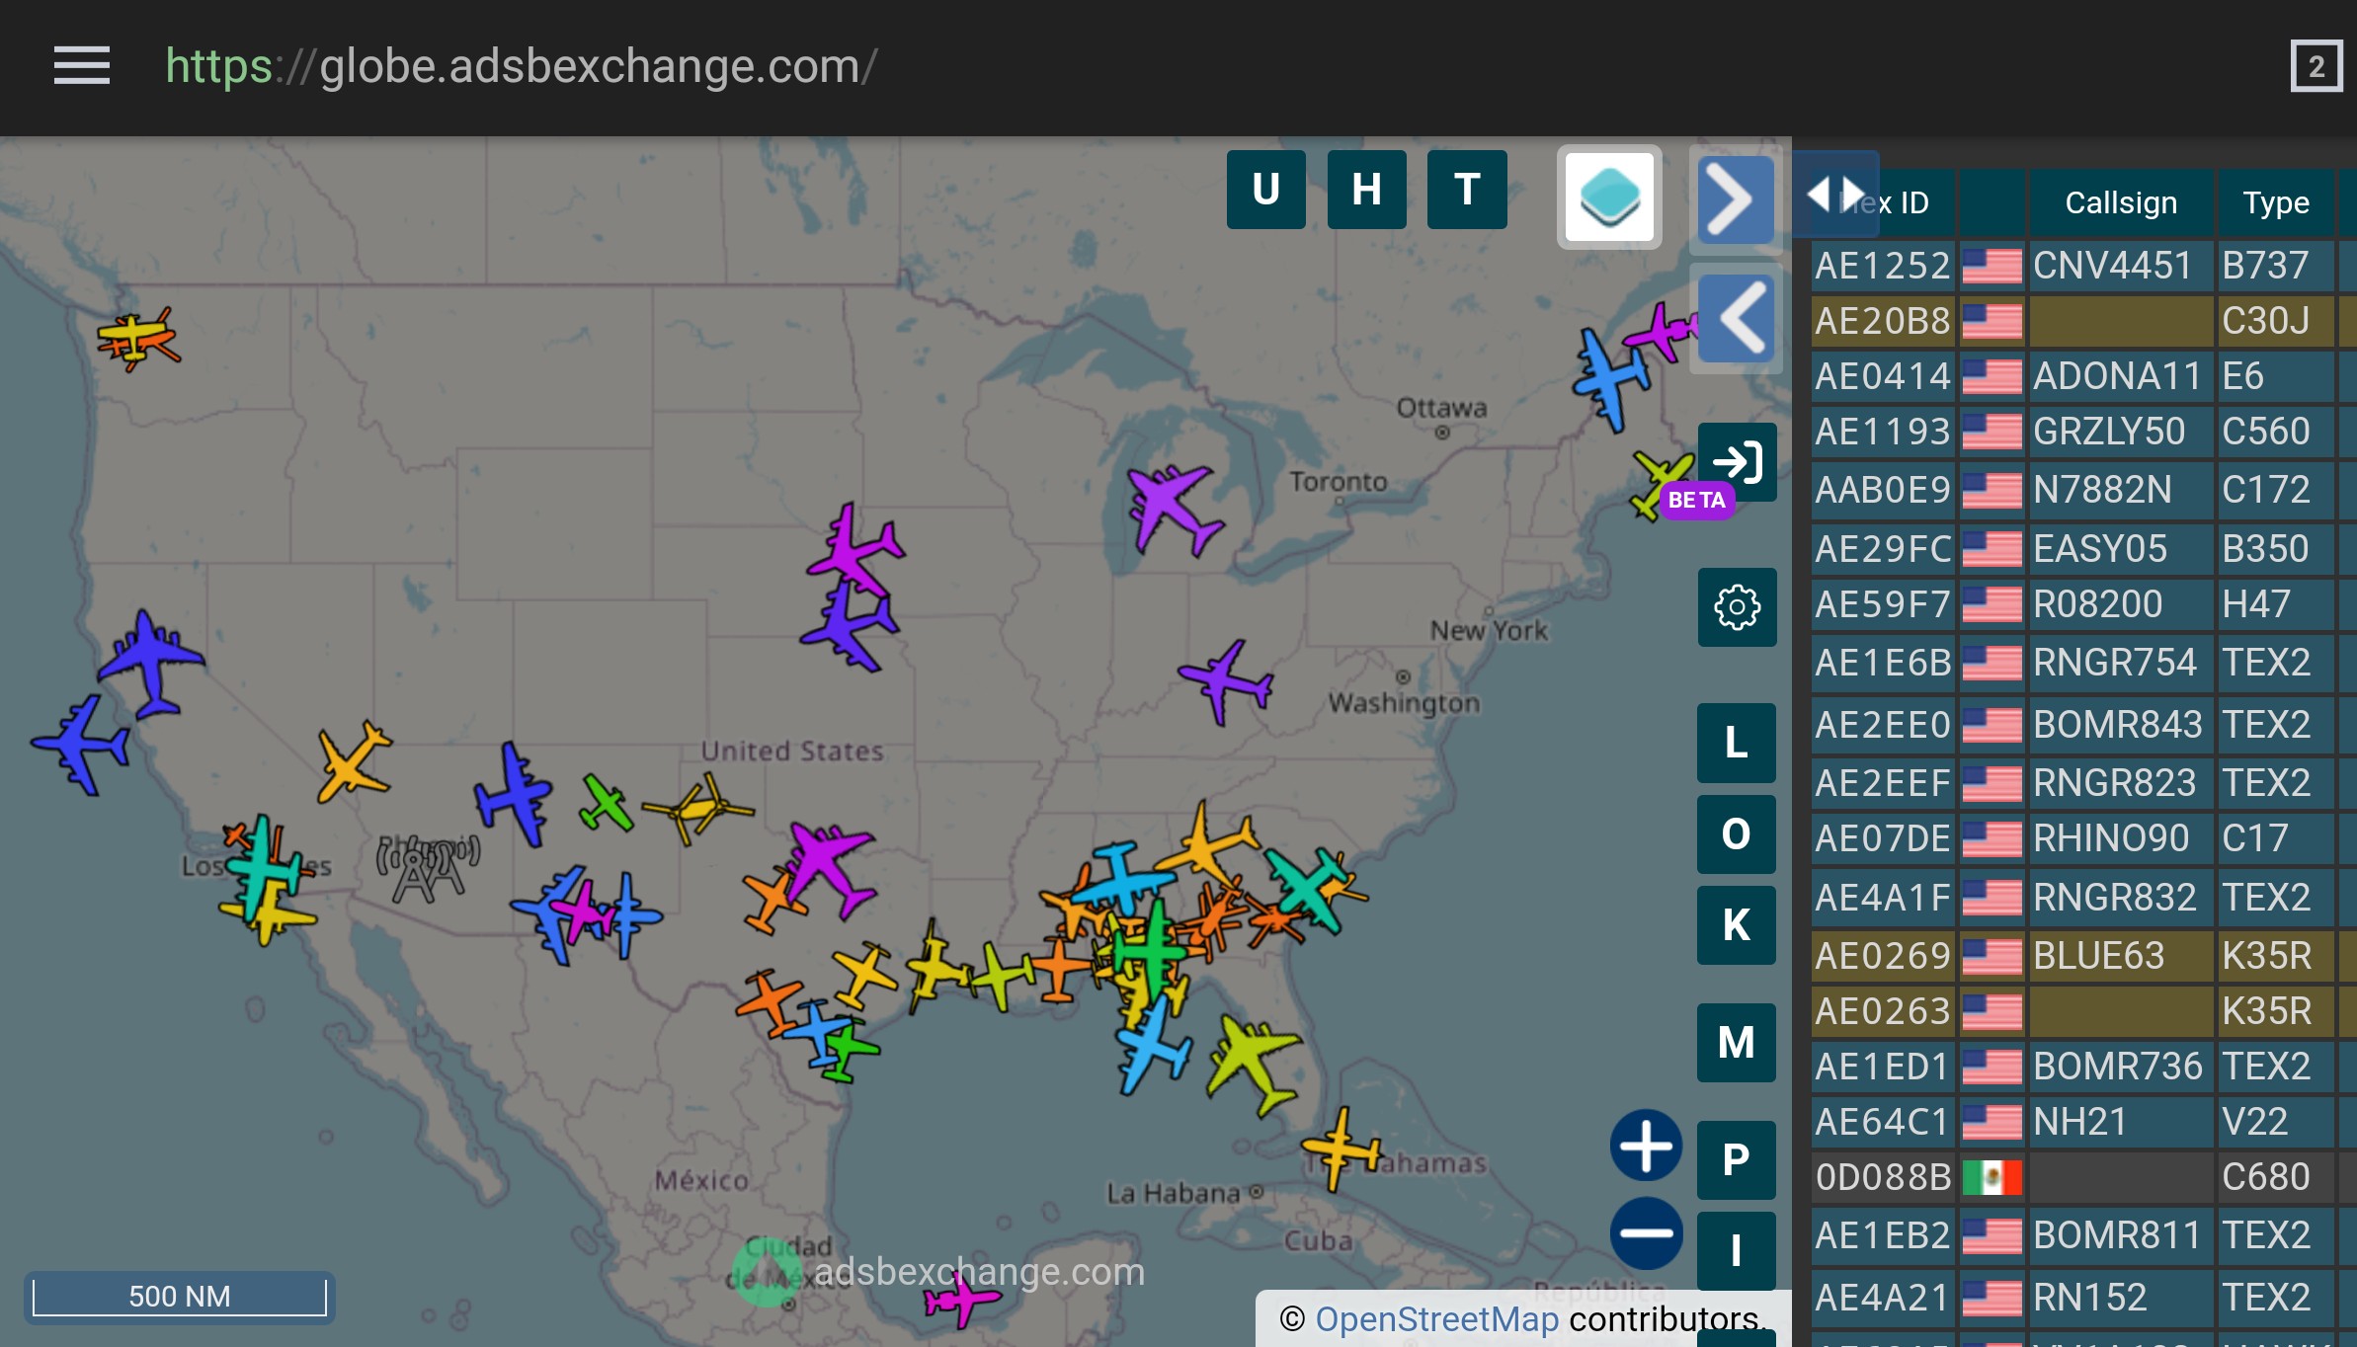2357x1347 pixels.
Task: Click the BETA login arrow icon
Action: pyautogui.click(x=1737, y=461)
